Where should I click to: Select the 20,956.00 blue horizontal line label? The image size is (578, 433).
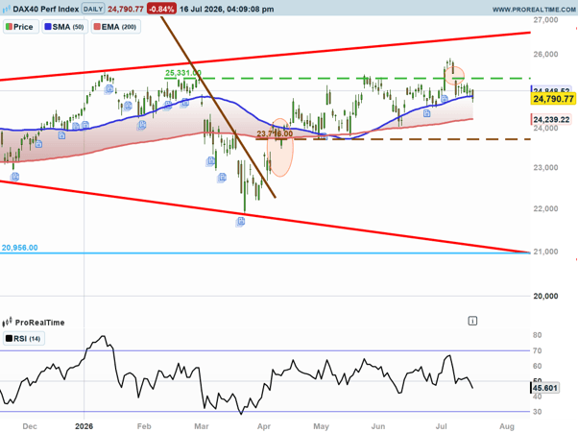point(19,248)
